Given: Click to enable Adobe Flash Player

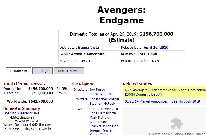Looking at the screenshot, I should pyautogui.click(x=177, y=134).
